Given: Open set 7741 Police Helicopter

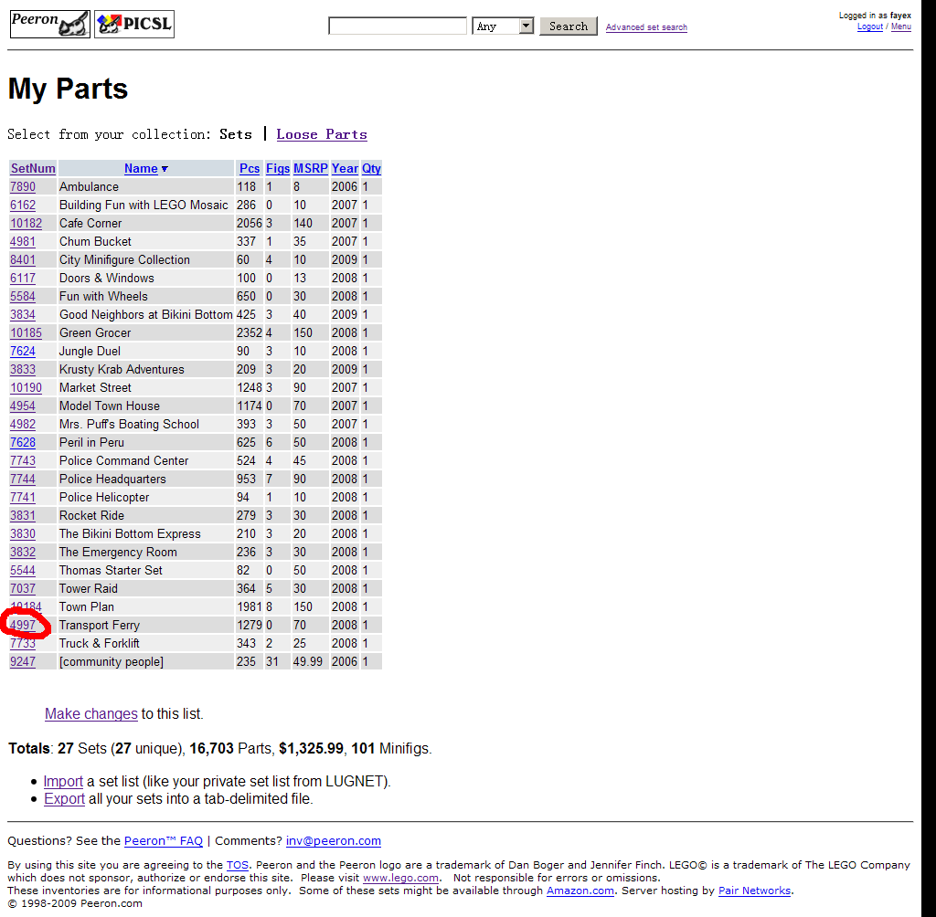Looking at the screenshot, I should coord(23,497).
